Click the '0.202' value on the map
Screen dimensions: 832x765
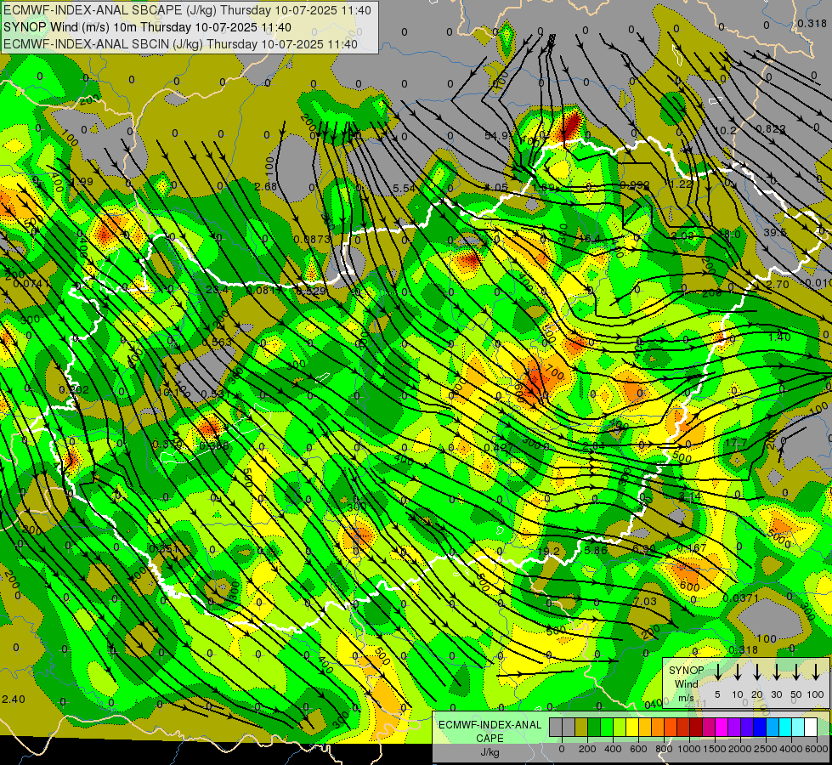74,390
